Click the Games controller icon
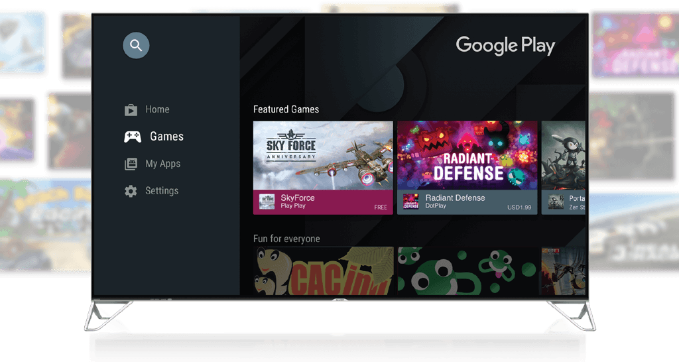 133,137
